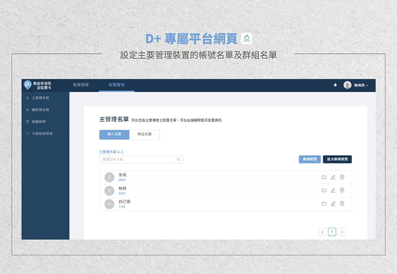Focus the 搜尋ID或名稱 search field
The image size is (397, 274).
141,159
